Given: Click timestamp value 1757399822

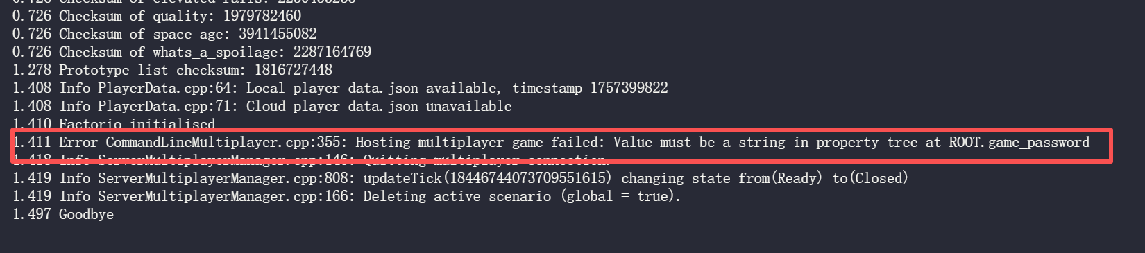Looking at the screenshot, I should pyautogui.click(x=629, y=88).
